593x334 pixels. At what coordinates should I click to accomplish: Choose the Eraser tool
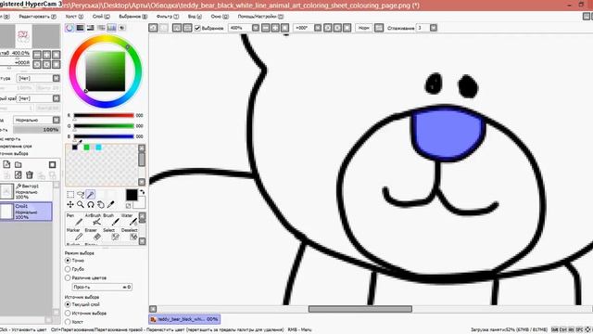[94, 234]
